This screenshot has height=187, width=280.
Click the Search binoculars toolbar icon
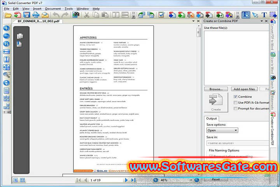pos(76,15)
